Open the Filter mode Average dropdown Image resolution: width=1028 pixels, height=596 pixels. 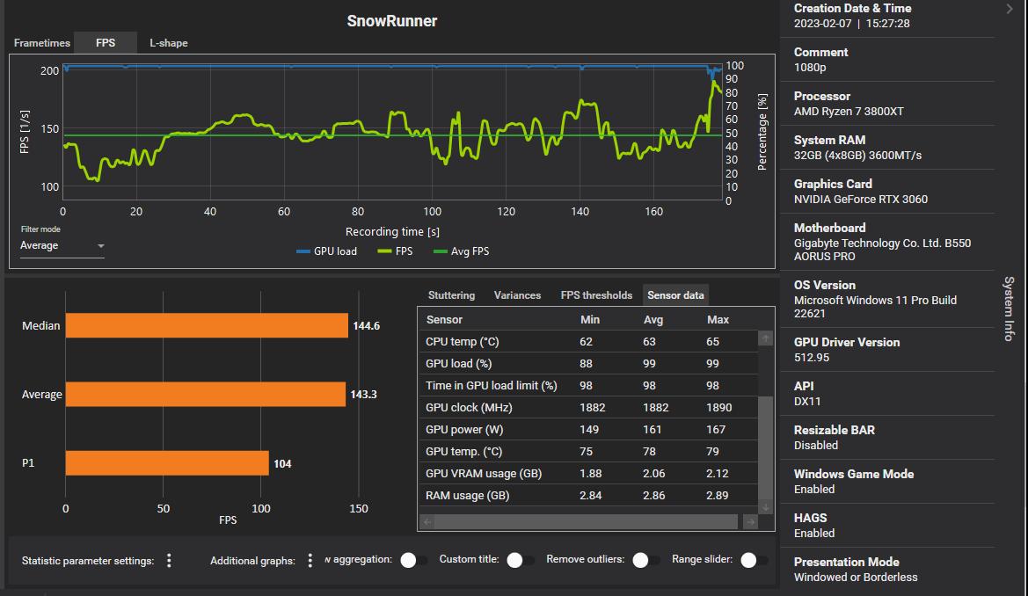click(62, 246)
